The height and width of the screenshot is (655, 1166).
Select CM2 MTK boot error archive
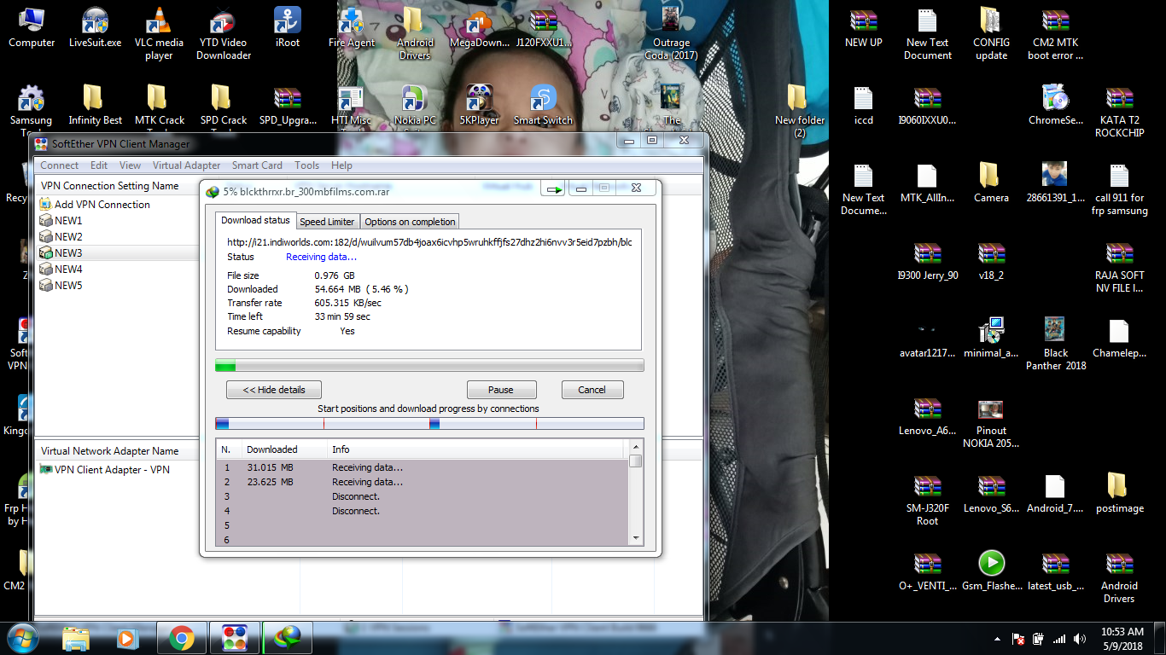click(1056, 34)
